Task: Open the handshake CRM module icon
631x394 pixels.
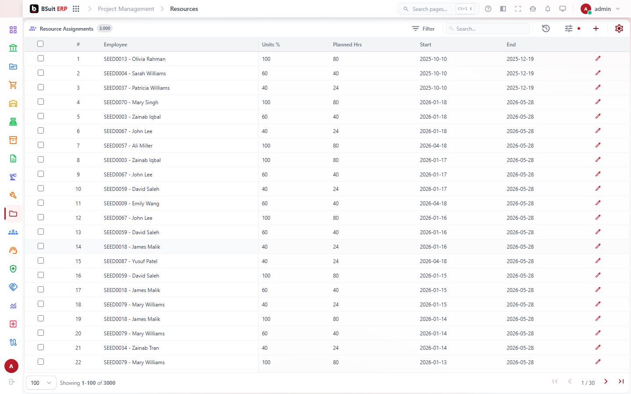Action: (13, 287)
